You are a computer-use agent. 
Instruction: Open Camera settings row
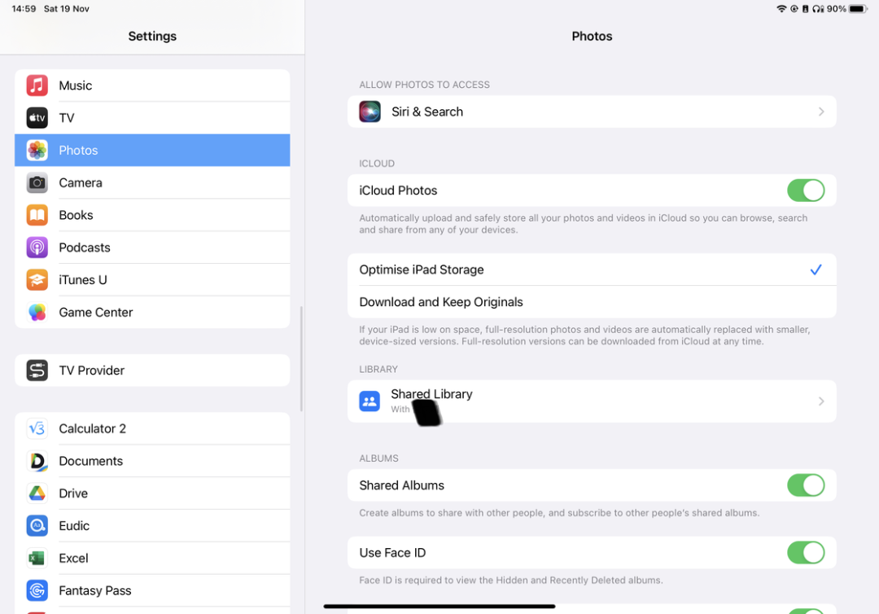coord(152,182)
